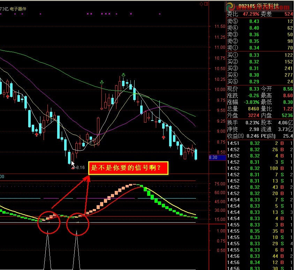Click the PE(动) 25.4 value

pos(288,136)
